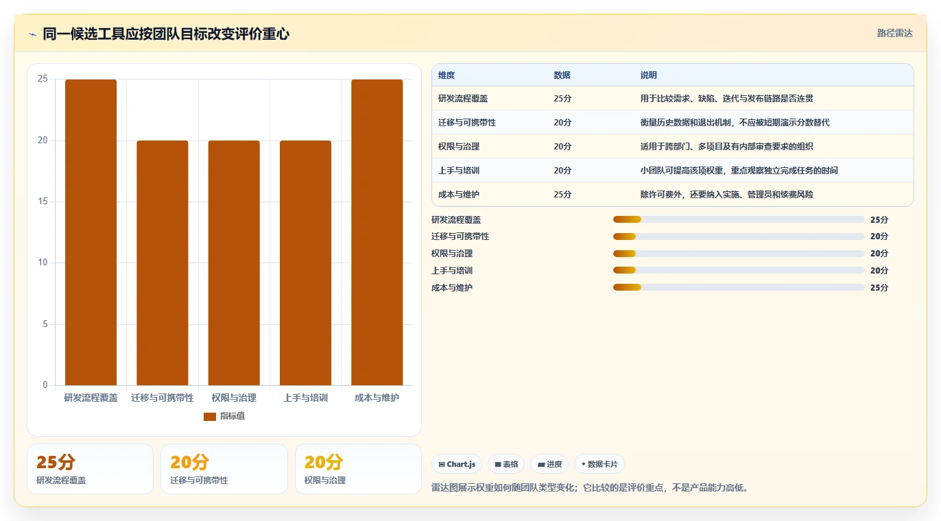The height and width of the screenshot is (521, 941).
Task: Click the 研发流程覆盖 progress bar
Action: pos(739,219)
